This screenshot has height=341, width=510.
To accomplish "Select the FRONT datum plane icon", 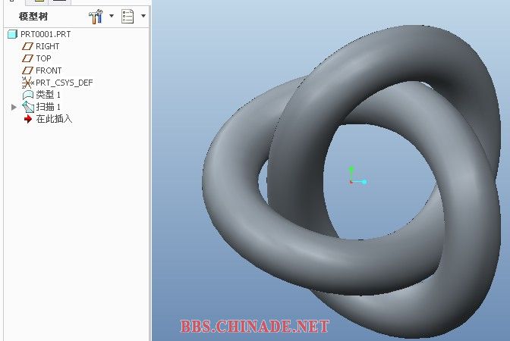I will point(28,70).
